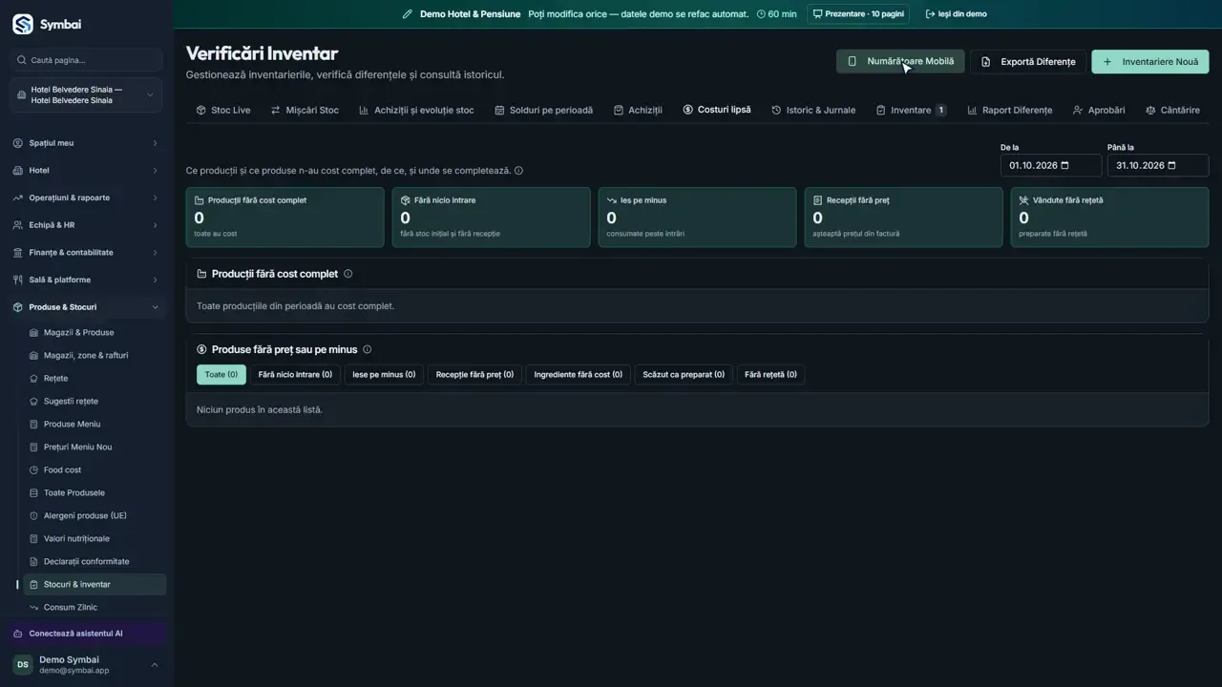Click the Food cost sidebar icon
This screenshot has height=687, width=1222.
point(34,470)
